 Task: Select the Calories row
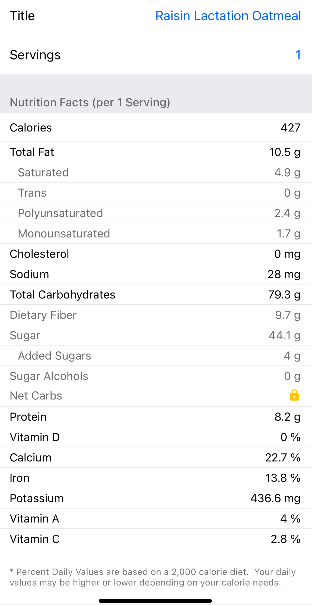[156, 128]
